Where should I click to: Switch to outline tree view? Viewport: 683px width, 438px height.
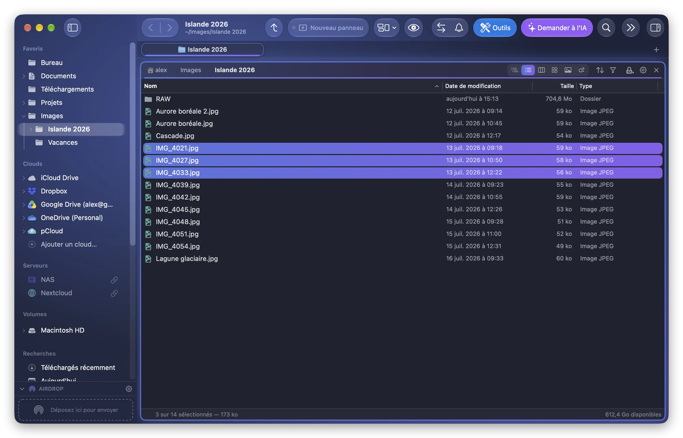click(x=514, y=70)
